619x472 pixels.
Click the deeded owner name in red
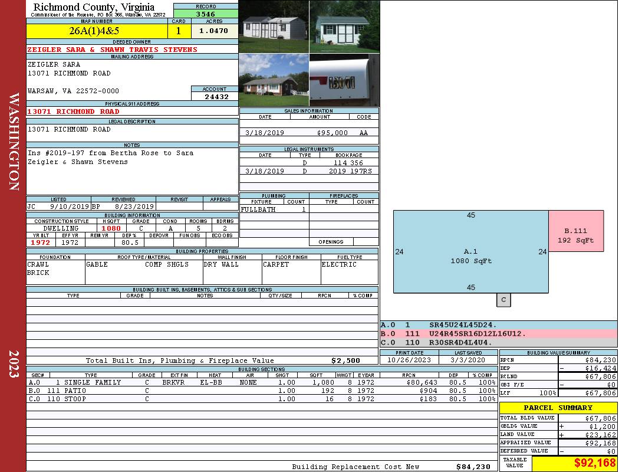[x=112, y=50]
